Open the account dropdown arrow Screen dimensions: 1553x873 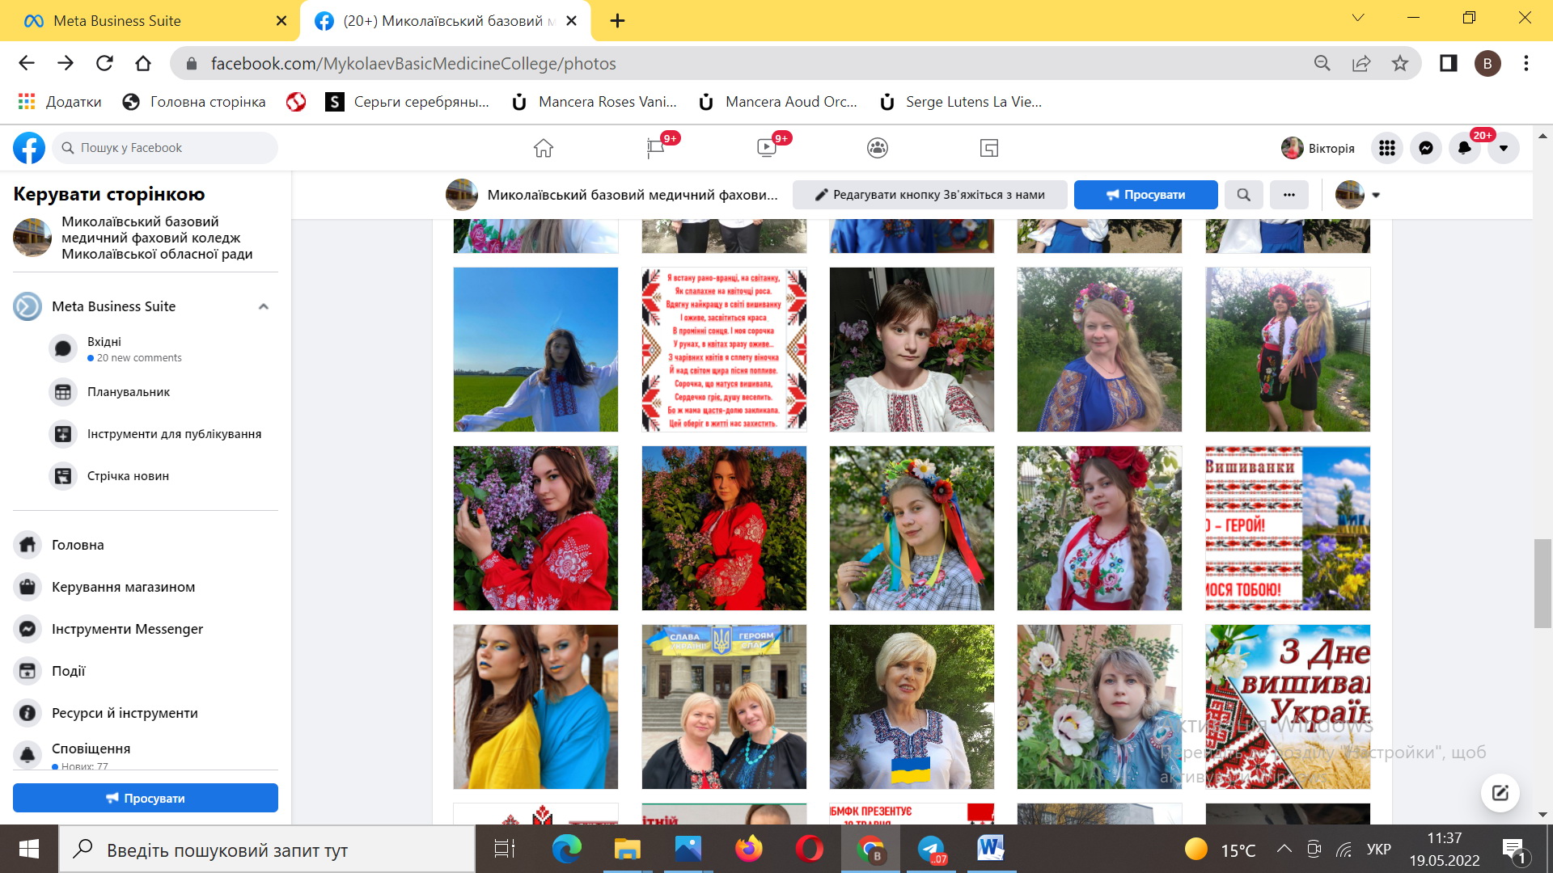pyautogui.click(x=1504, y=148)
